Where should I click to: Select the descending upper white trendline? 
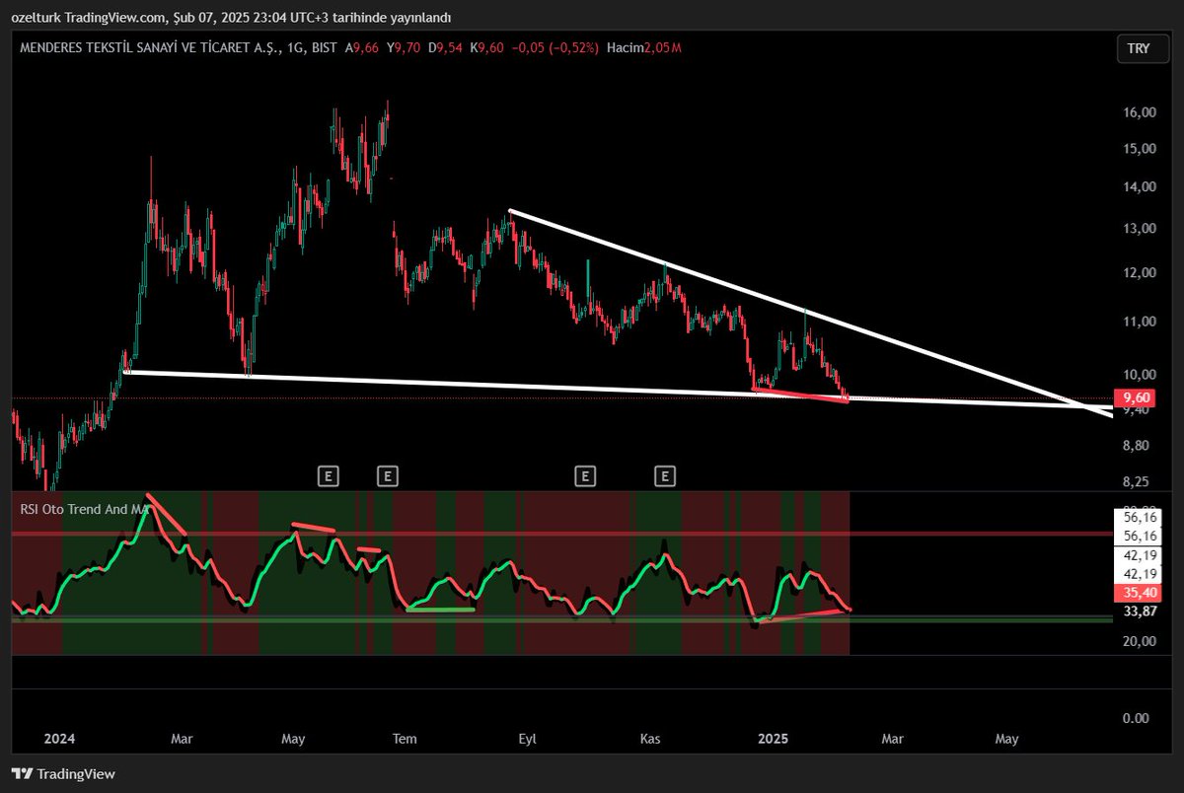(809, 312)
